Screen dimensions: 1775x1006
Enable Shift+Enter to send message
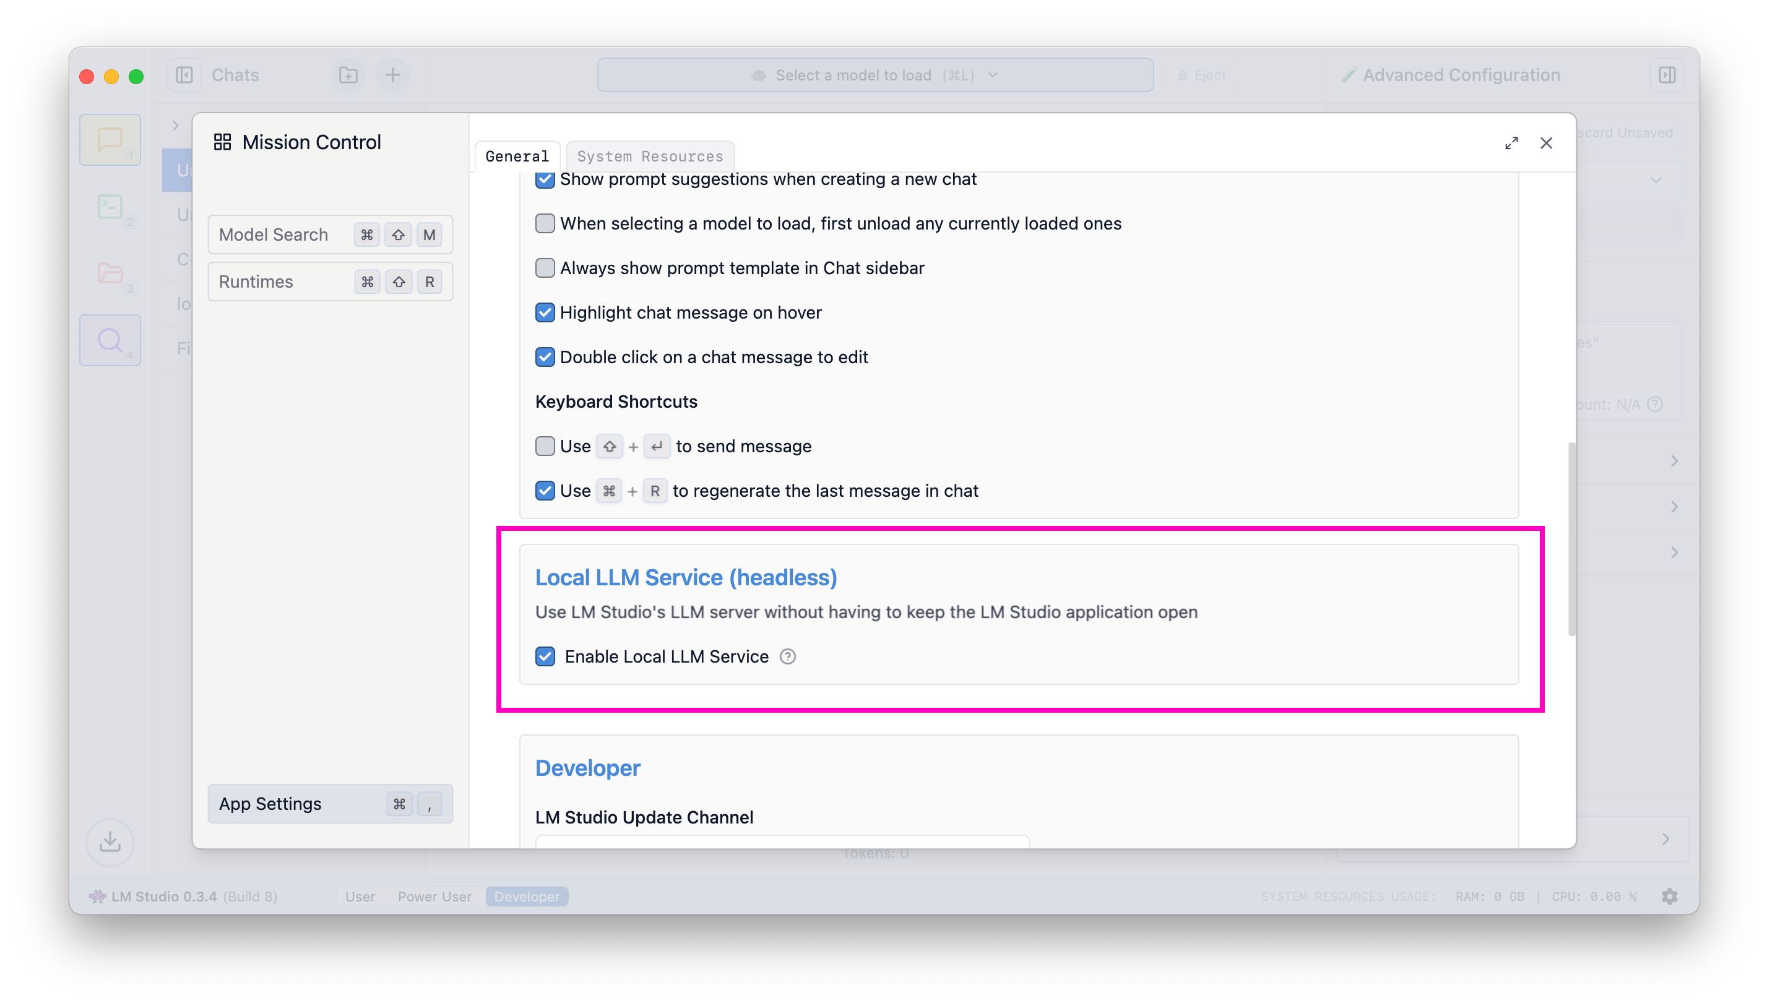click(x=545, y=446)
